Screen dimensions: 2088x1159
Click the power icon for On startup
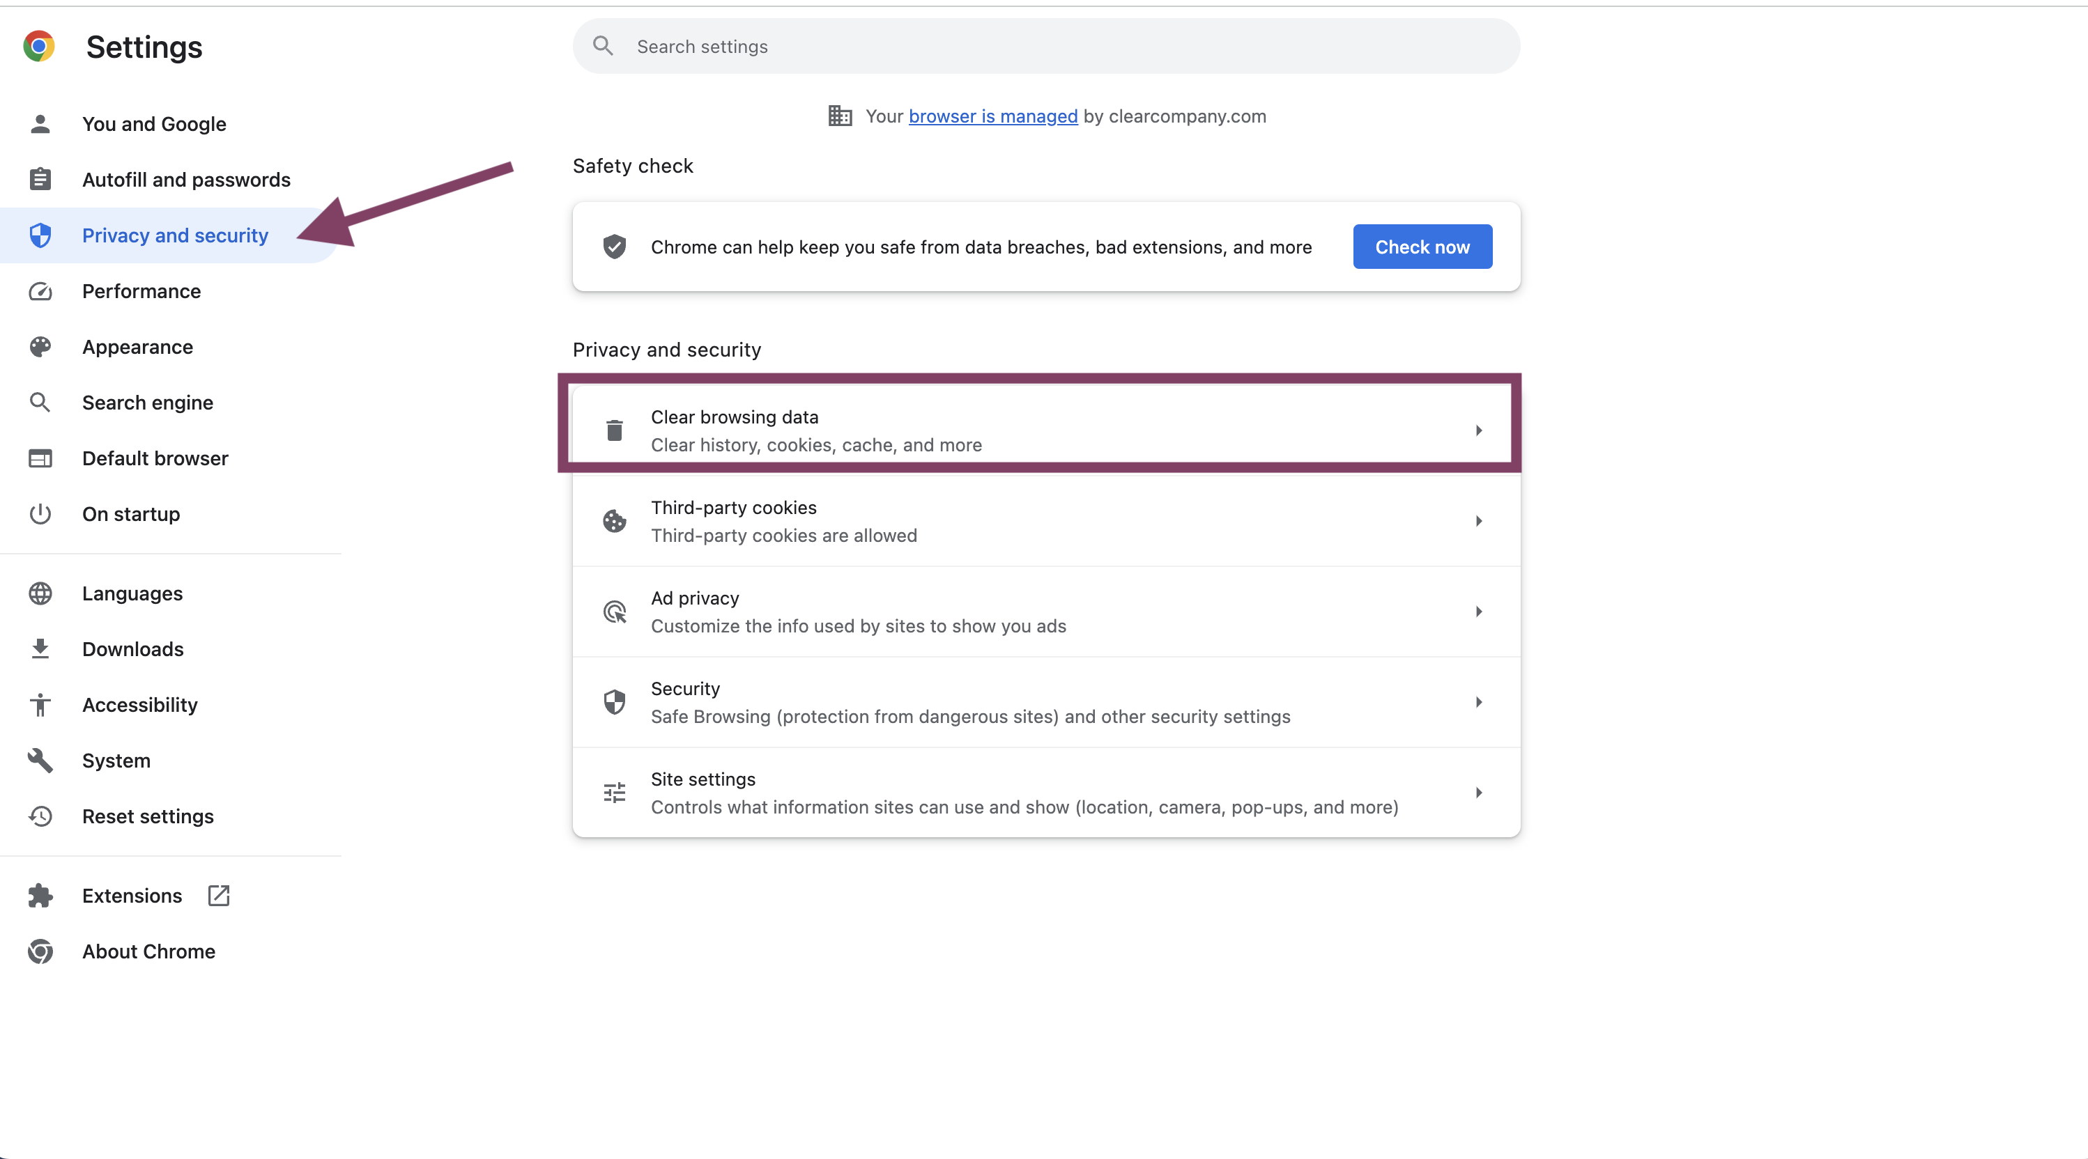coord(40,513)
